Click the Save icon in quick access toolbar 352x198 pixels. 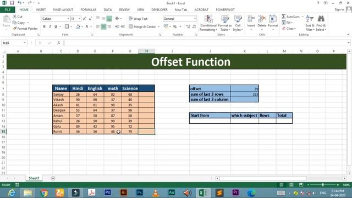12,3
